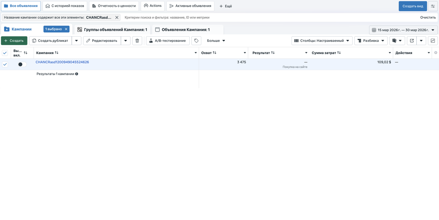Click the export share icon

[412, 41]
